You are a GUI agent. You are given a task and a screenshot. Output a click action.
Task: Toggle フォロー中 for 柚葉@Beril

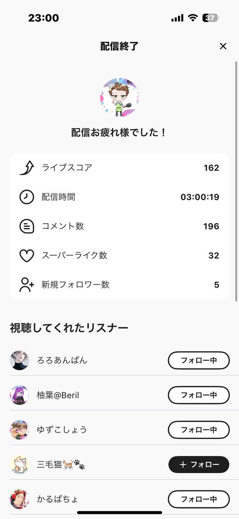[x=199, y=395]
